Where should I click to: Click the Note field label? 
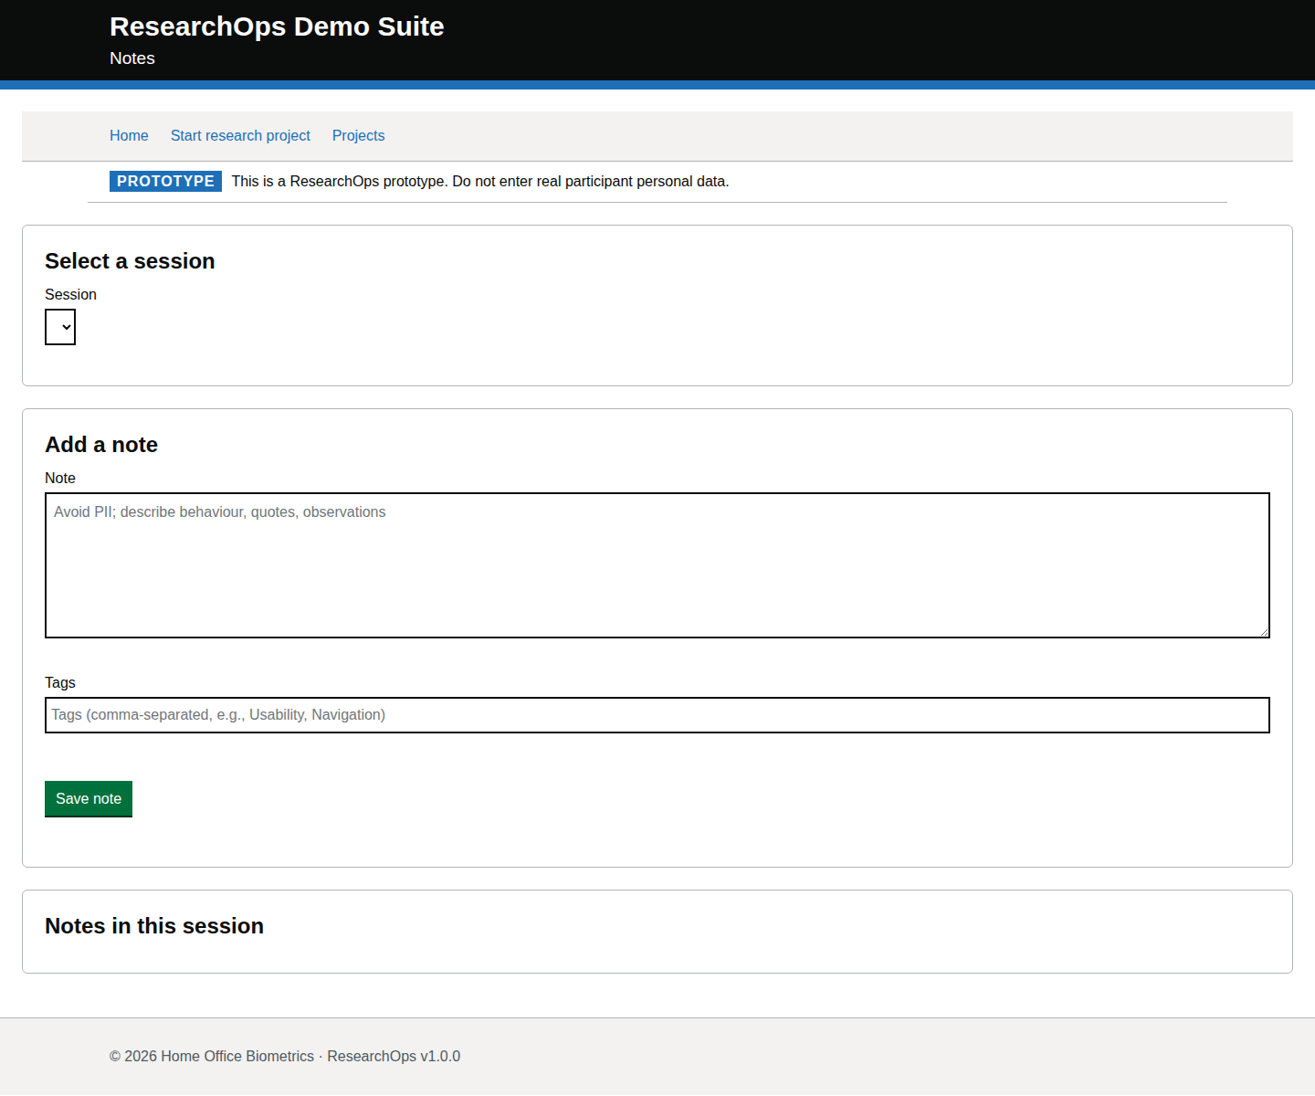[60, 478]
